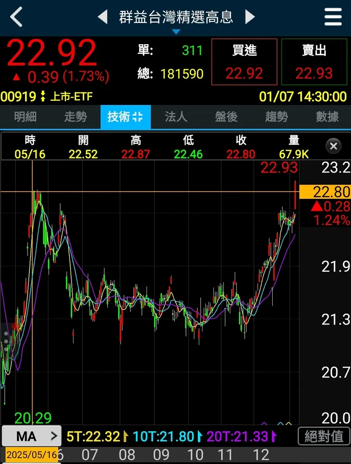Open the 走勢 tab
Image resolution: width=351 pixels, height=464 pixels.
coord(75,117)
